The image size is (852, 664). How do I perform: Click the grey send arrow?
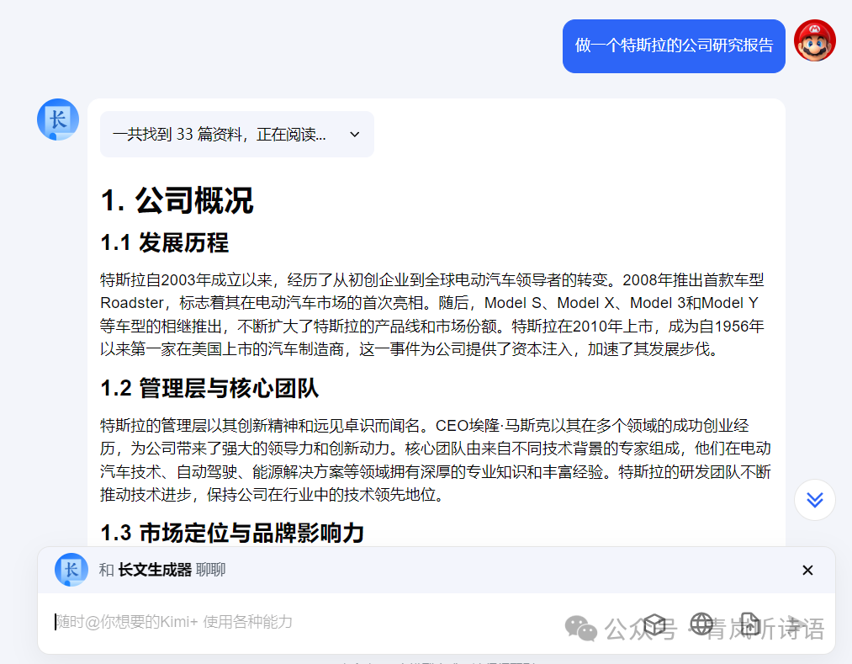(x=797, y=624)
